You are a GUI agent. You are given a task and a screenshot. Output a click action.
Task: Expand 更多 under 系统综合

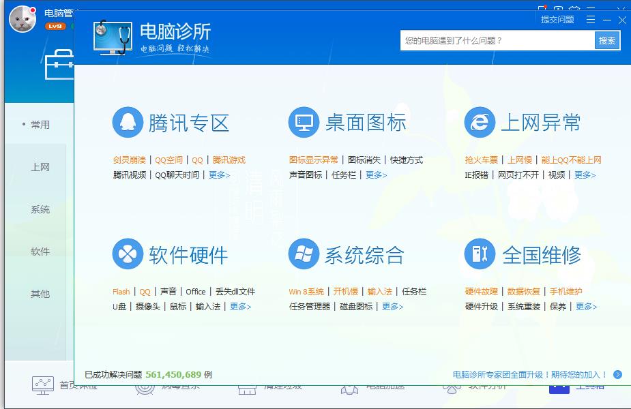point(393,307)
